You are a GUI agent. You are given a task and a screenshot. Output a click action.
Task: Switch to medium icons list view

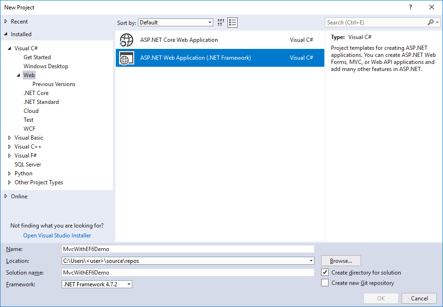tap(233, 23)
